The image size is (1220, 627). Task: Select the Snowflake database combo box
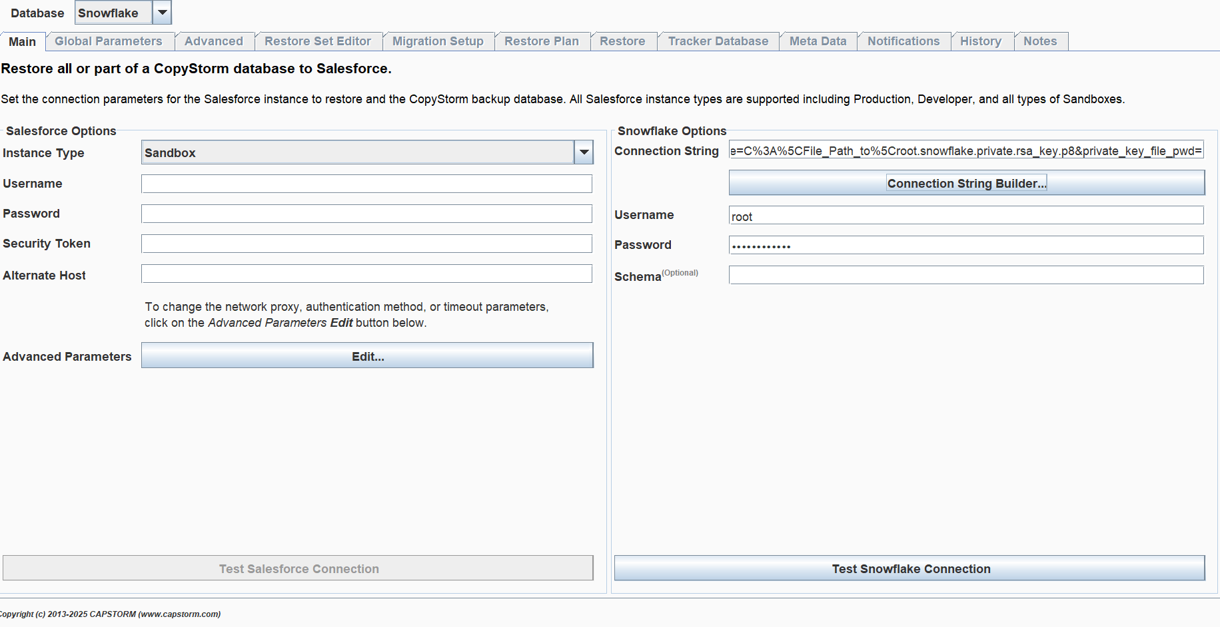(123, 13)
